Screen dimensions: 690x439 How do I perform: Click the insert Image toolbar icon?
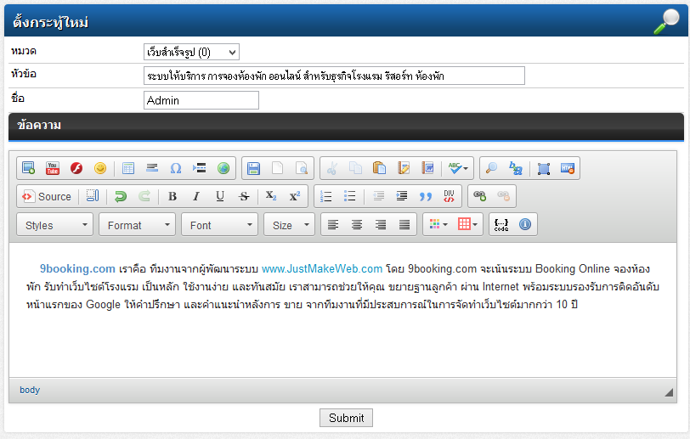tap(29, 168)
